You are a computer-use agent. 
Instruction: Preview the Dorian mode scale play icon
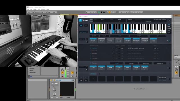pyautogui.click(x=113, y=51)
